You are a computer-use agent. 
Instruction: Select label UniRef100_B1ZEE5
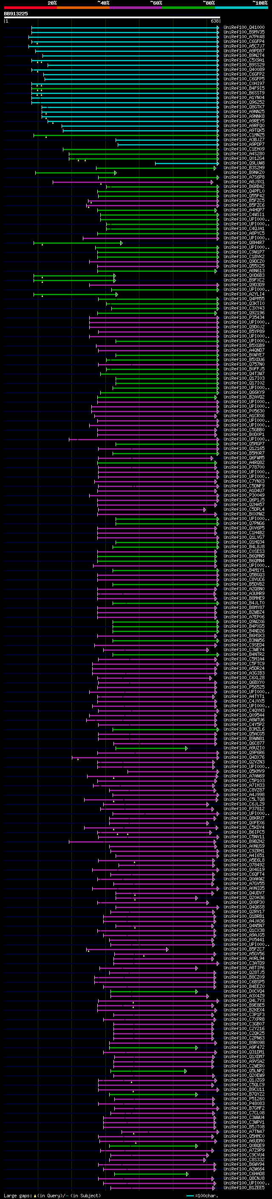[x=244, y=1188]
